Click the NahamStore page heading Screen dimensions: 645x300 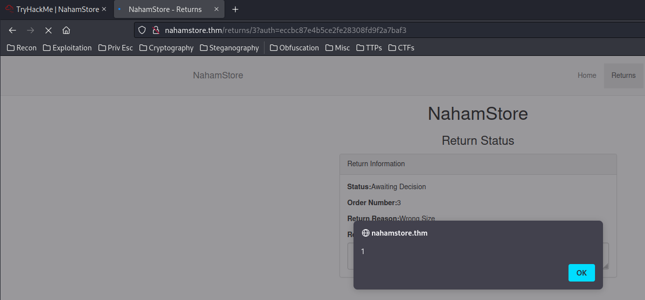point(478,114)
